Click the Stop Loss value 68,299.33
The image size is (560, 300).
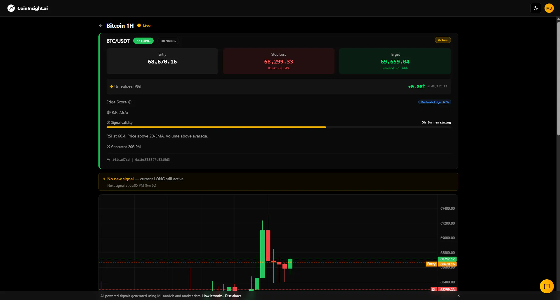(279, 61)
